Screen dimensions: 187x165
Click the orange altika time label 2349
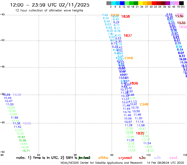(129, 58)
